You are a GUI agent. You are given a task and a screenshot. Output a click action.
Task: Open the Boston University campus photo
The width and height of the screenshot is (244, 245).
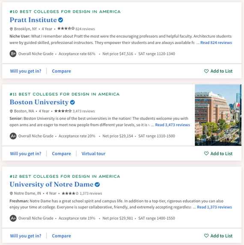point(218,115)
